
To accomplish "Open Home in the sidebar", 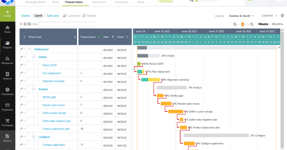I will tap(7, 29).
